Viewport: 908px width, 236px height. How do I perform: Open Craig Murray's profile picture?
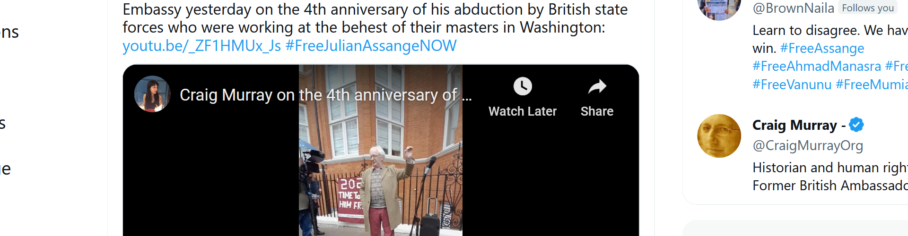[x=719, y=136]
